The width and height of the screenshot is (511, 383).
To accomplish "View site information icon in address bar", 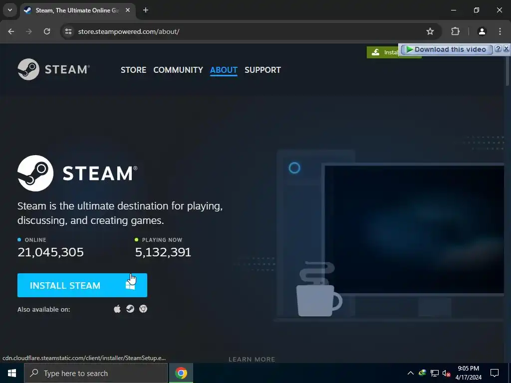I will click(68, 31).
